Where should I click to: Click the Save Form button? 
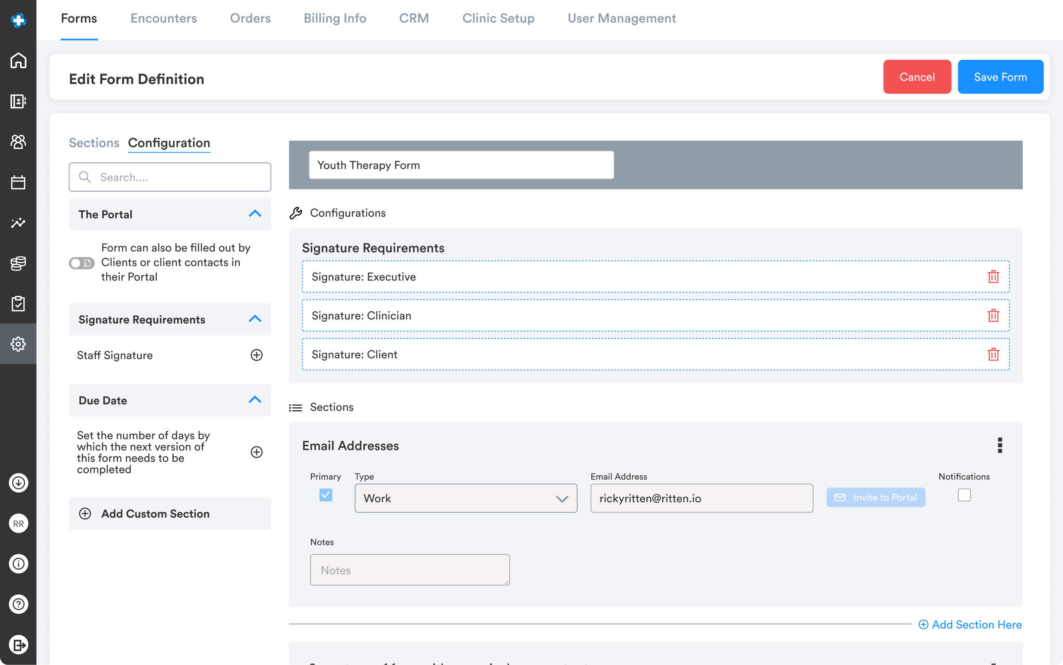pyautogui.click(x=1000, y=77)
